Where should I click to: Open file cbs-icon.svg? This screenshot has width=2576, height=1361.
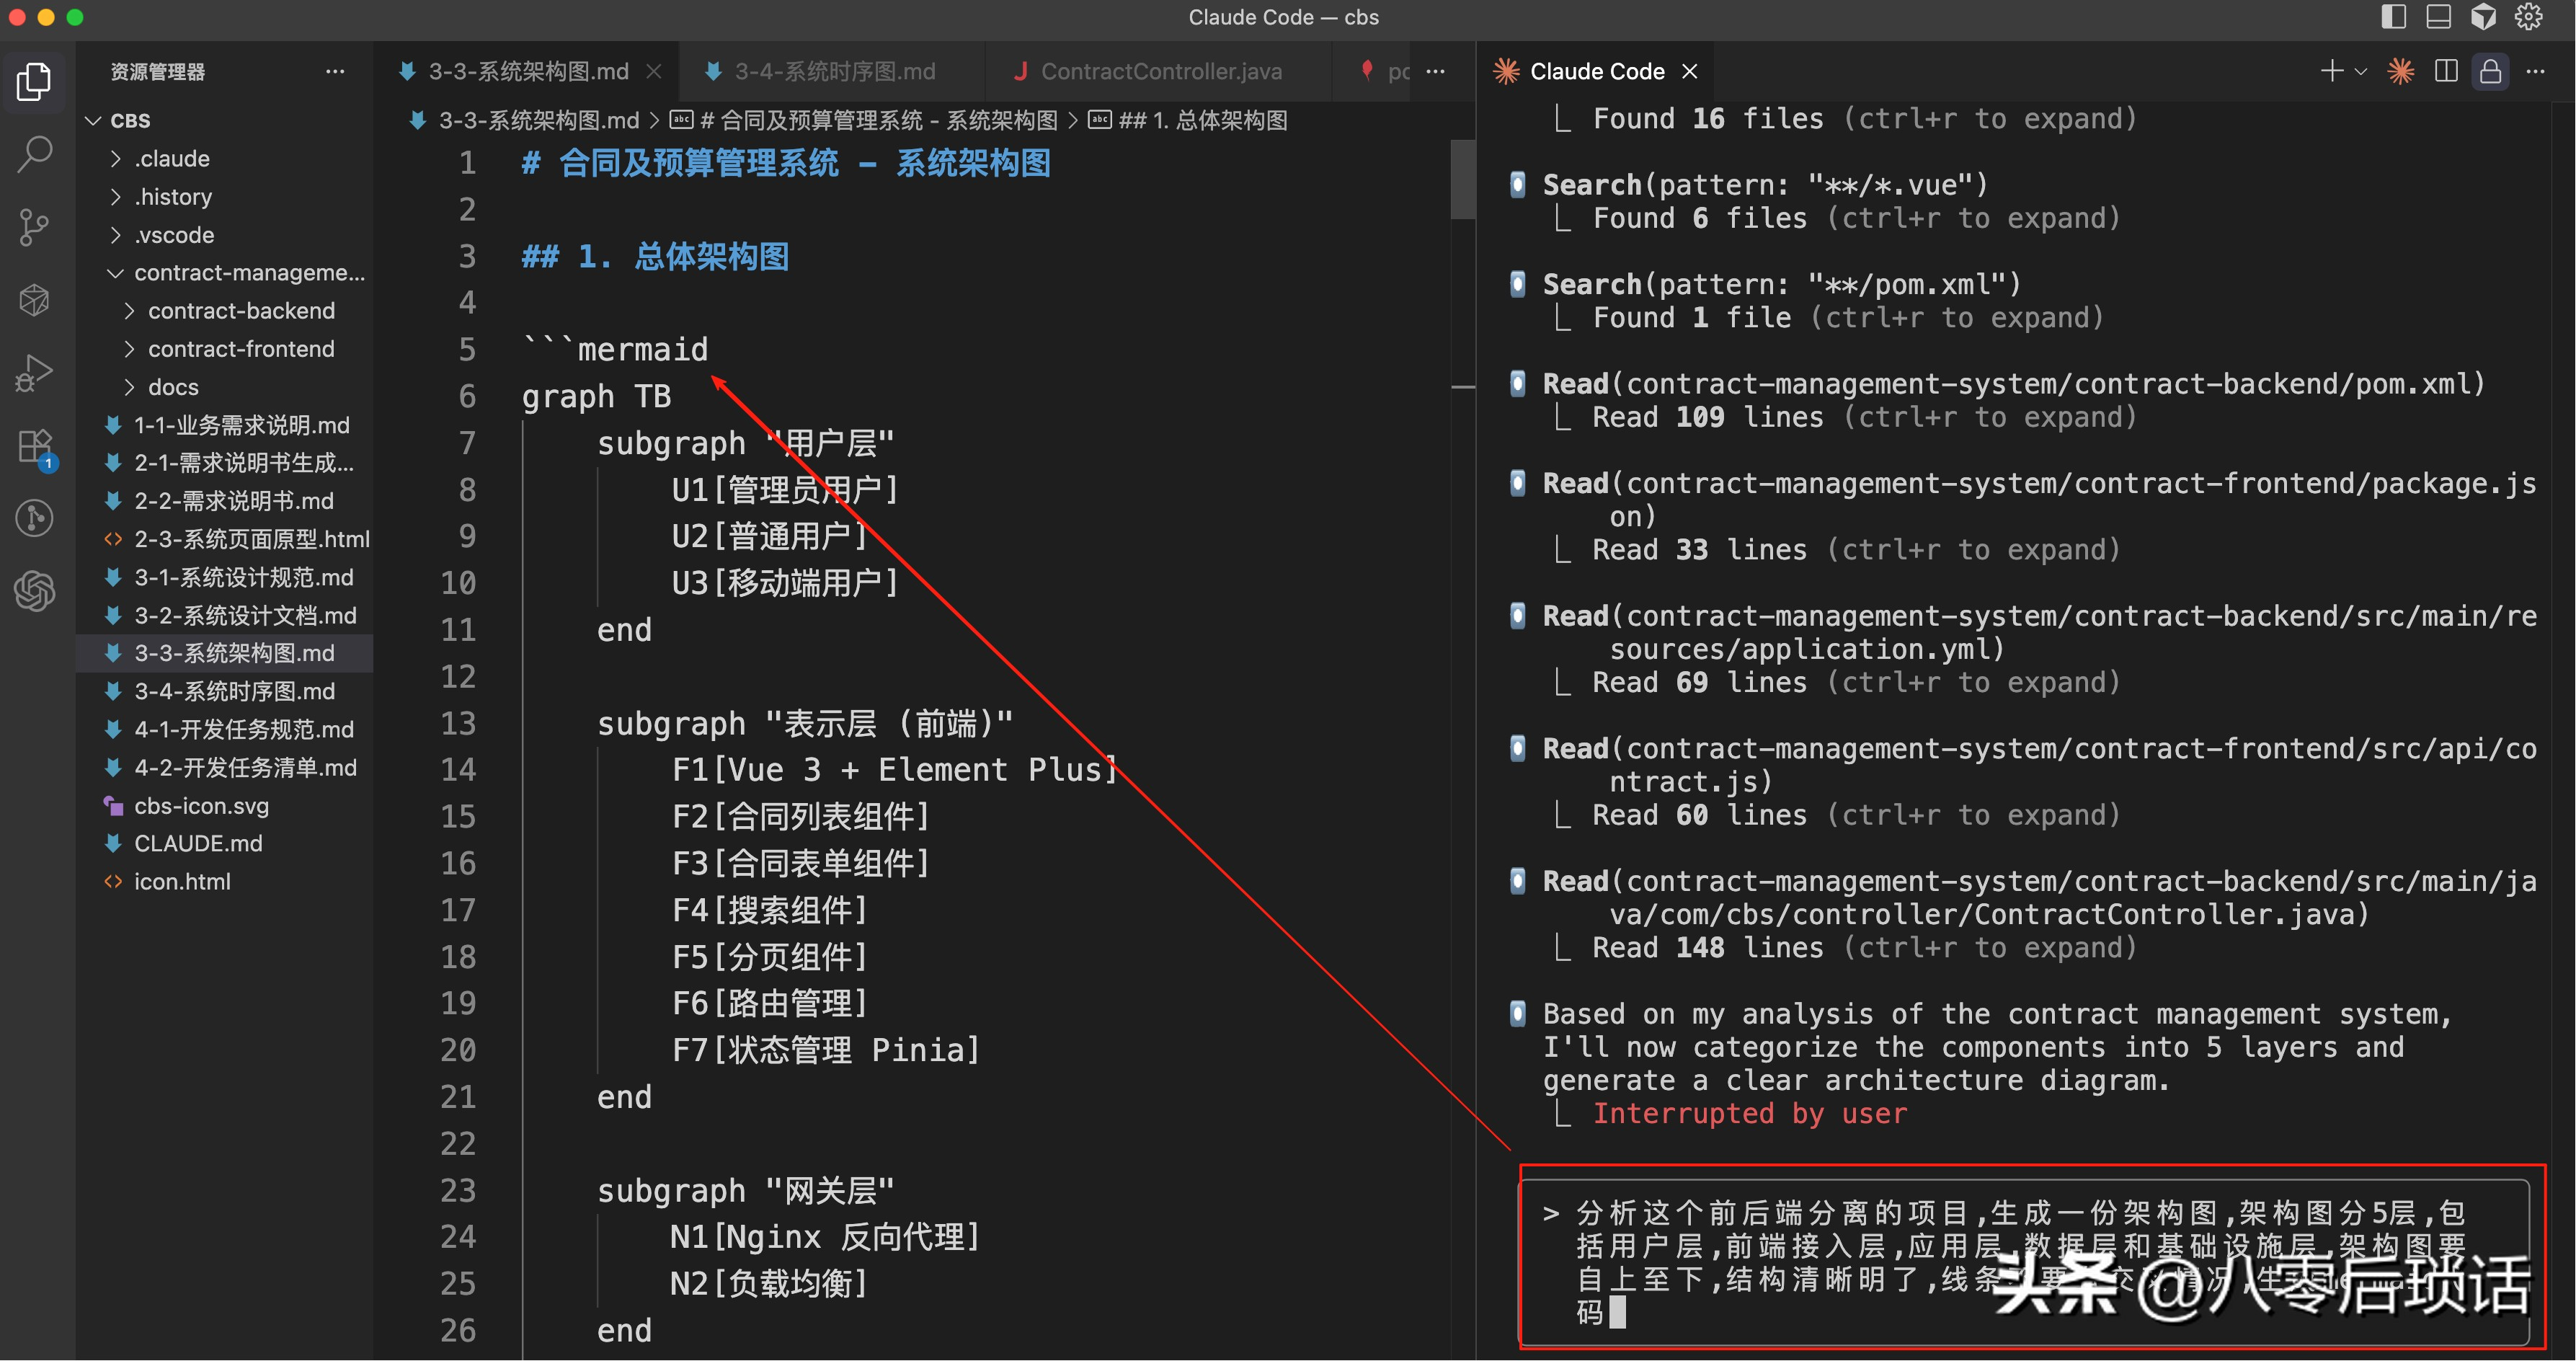[x=225, y=805]
